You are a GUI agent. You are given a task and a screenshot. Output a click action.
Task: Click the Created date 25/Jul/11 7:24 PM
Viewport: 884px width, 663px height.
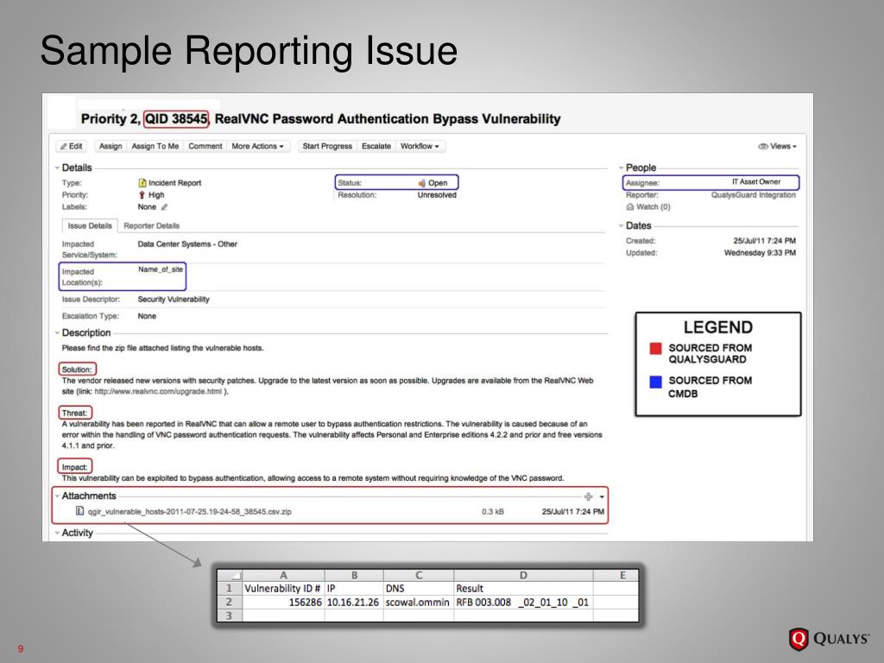[765, 241]
